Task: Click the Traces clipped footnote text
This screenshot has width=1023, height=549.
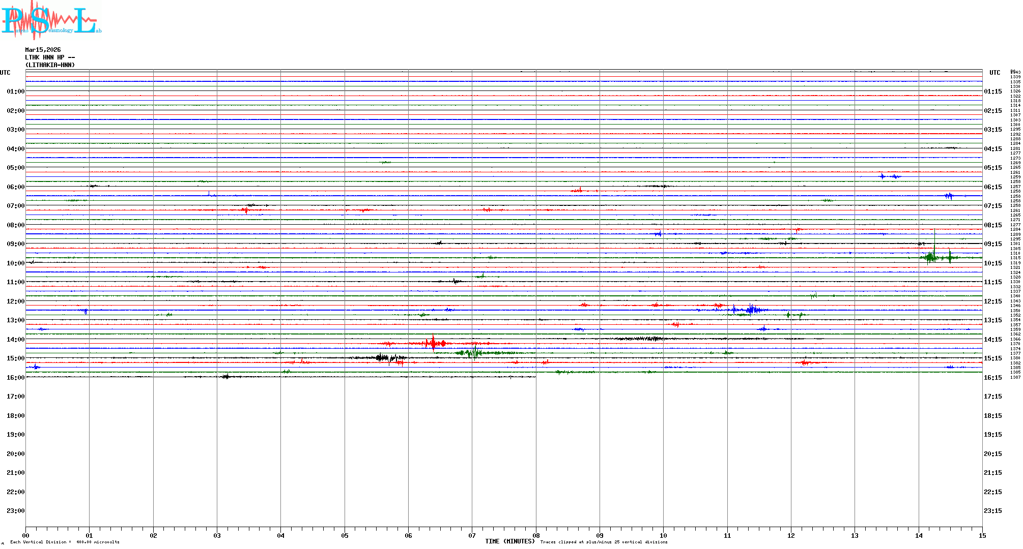Action: point(604,542)
